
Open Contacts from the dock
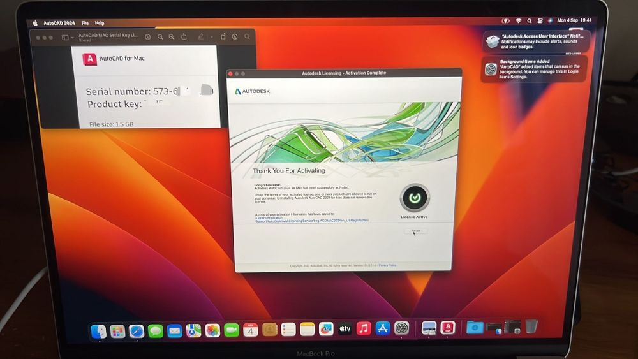[x=269, y=330]
